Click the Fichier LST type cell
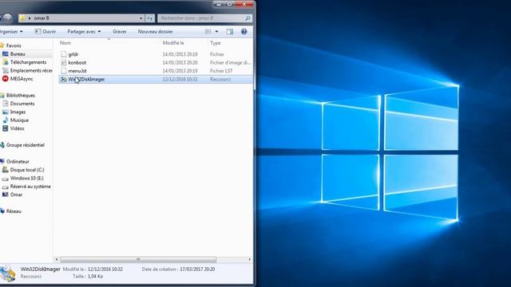The height and width of the screenshot is (287, 511). (221, 71)
